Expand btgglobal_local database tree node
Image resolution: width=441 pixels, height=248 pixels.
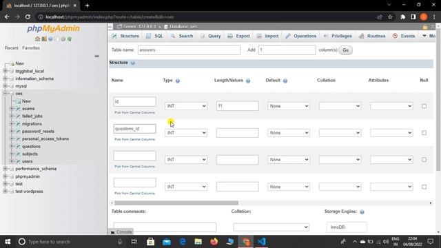pos(5,71)
